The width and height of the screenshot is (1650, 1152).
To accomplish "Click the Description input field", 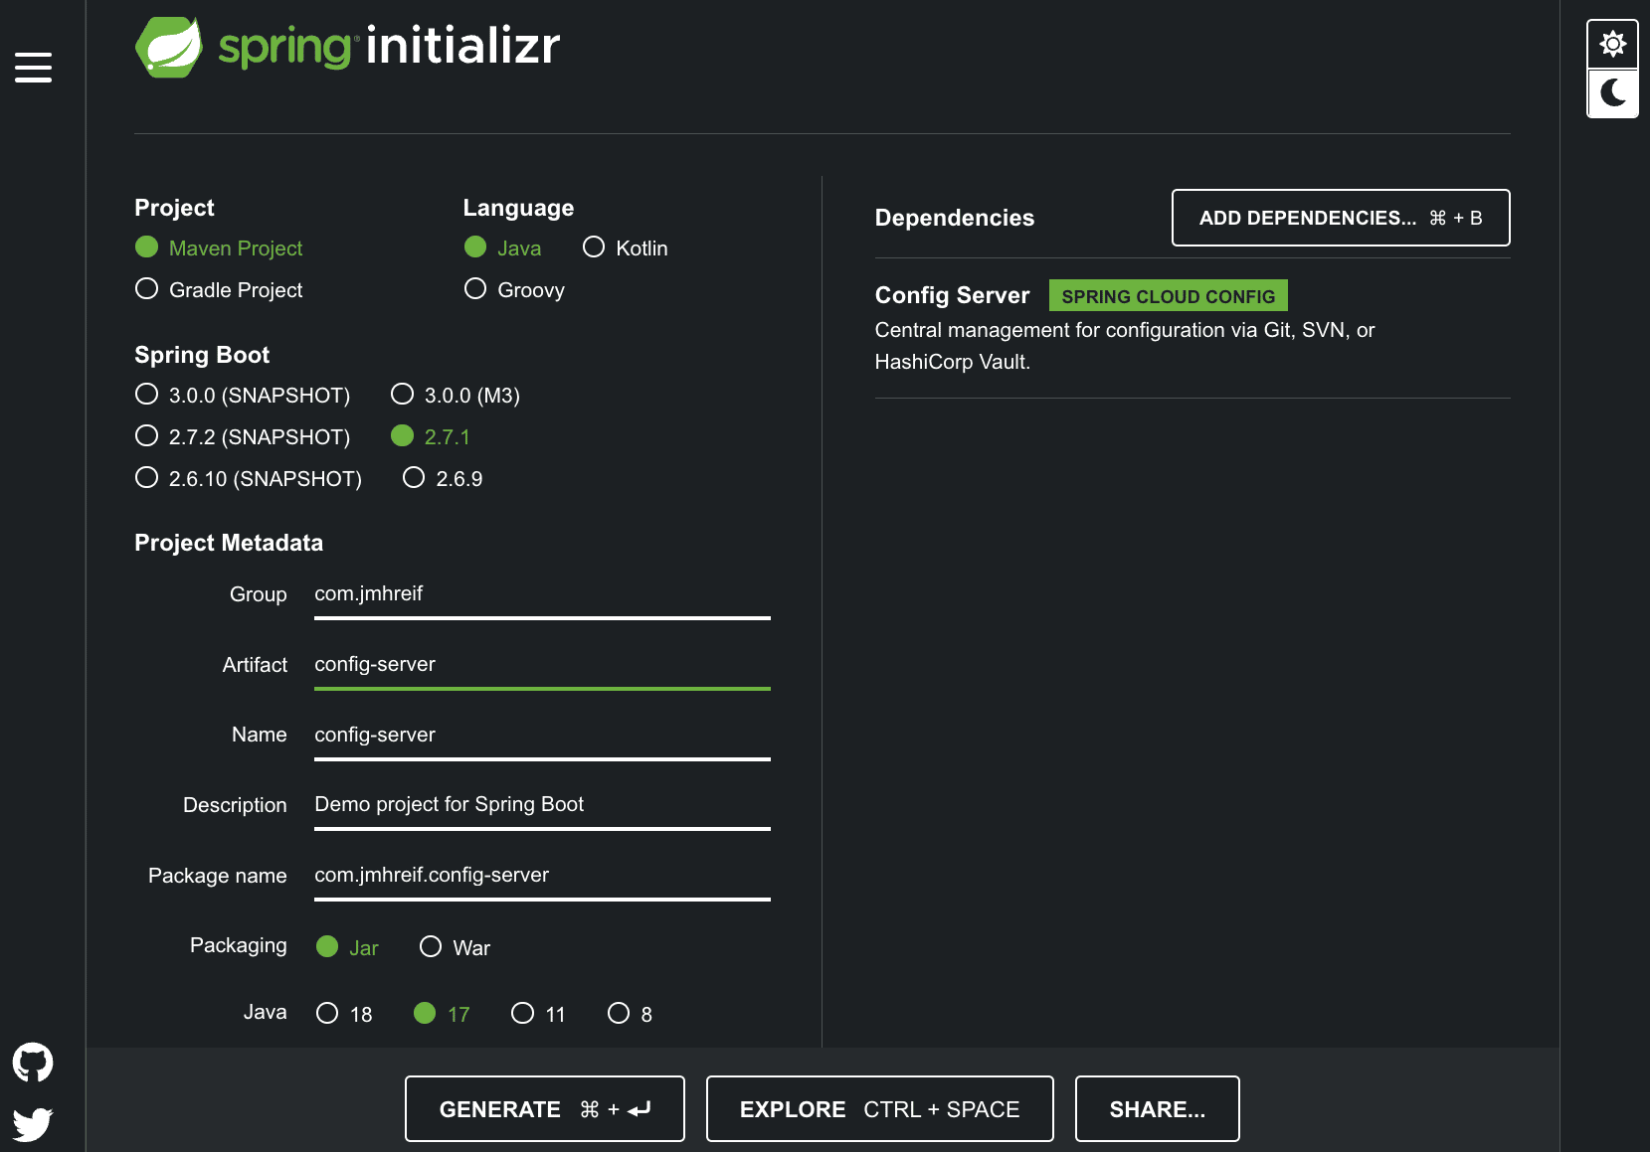I will [542, 805].
